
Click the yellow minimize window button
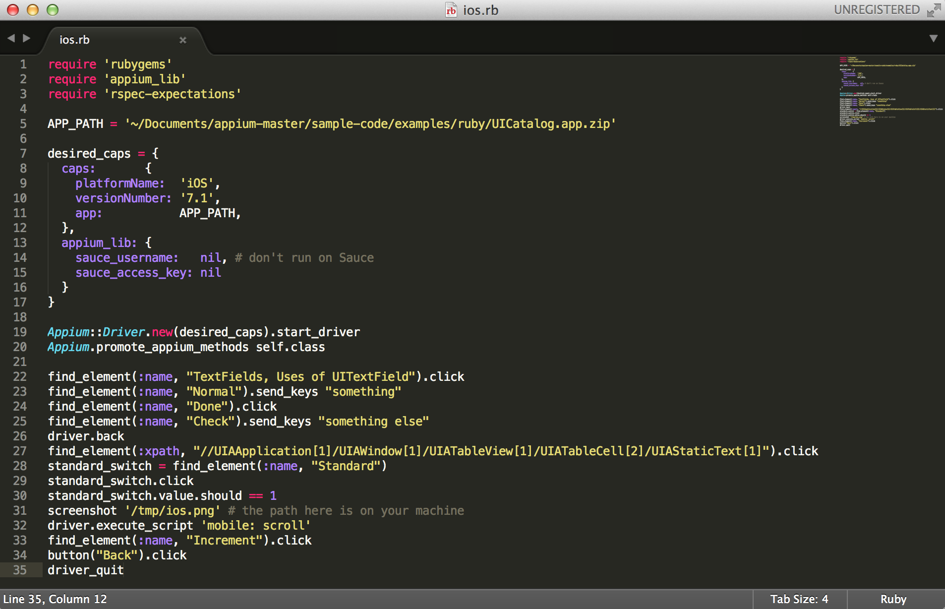[x=33, y=10]
